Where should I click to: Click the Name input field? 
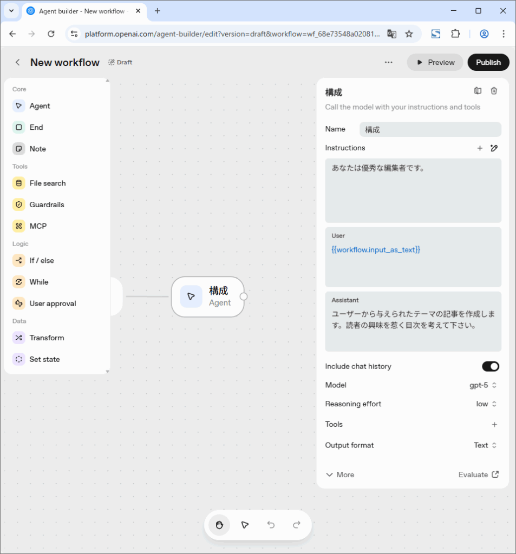430,129
